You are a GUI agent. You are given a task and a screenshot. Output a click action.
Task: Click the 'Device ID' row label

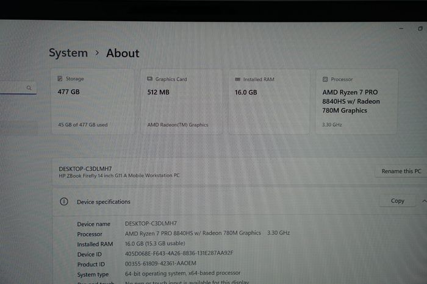click(89, 254)
